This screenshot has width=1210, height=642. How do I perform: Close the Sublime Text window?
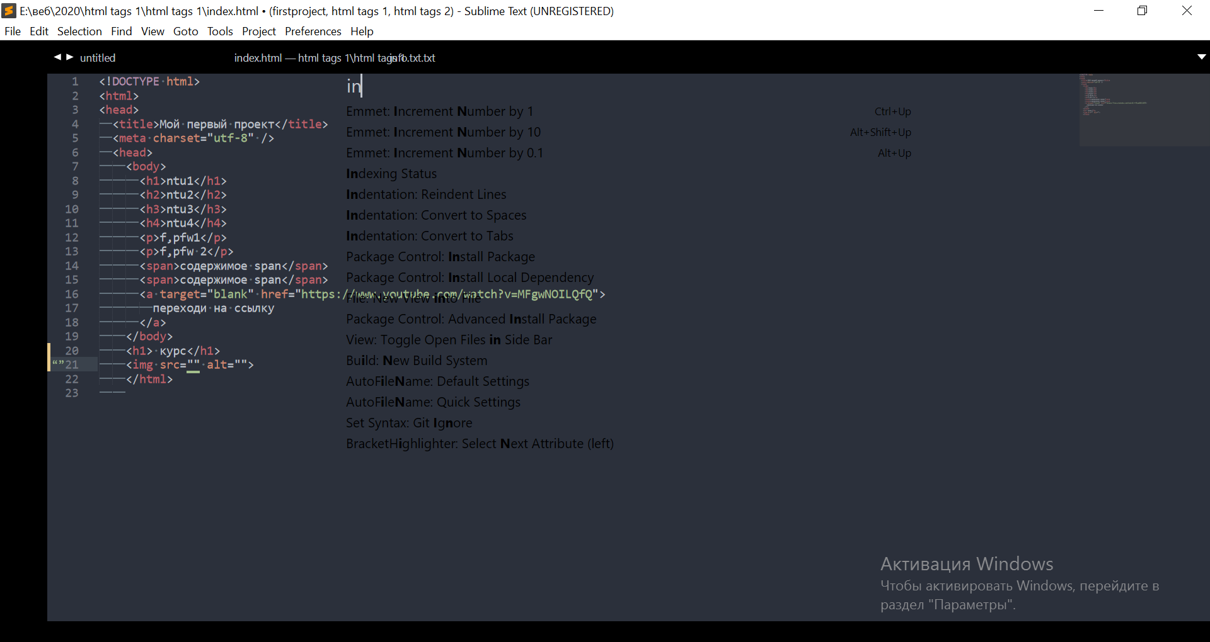1187,11
